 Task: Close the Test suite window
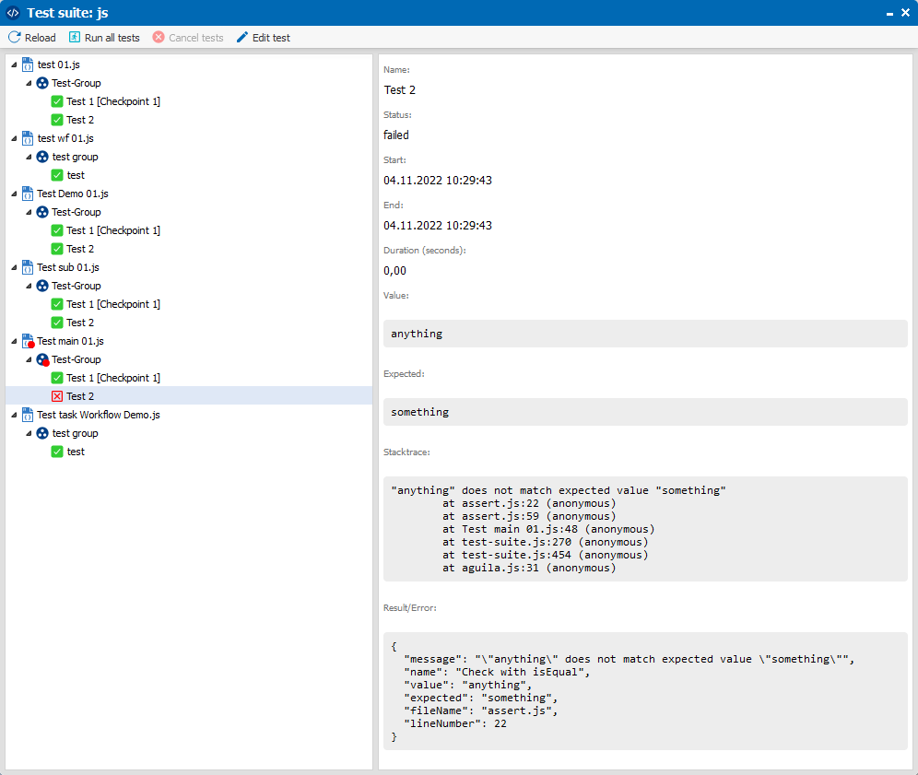[x=905, y=12]
